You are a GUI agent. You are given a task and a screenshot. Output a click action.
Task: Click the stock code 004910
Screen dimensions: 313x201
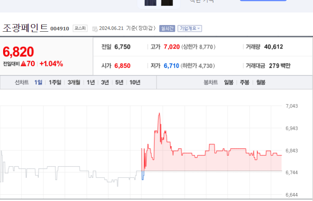(x=59, y=29)
